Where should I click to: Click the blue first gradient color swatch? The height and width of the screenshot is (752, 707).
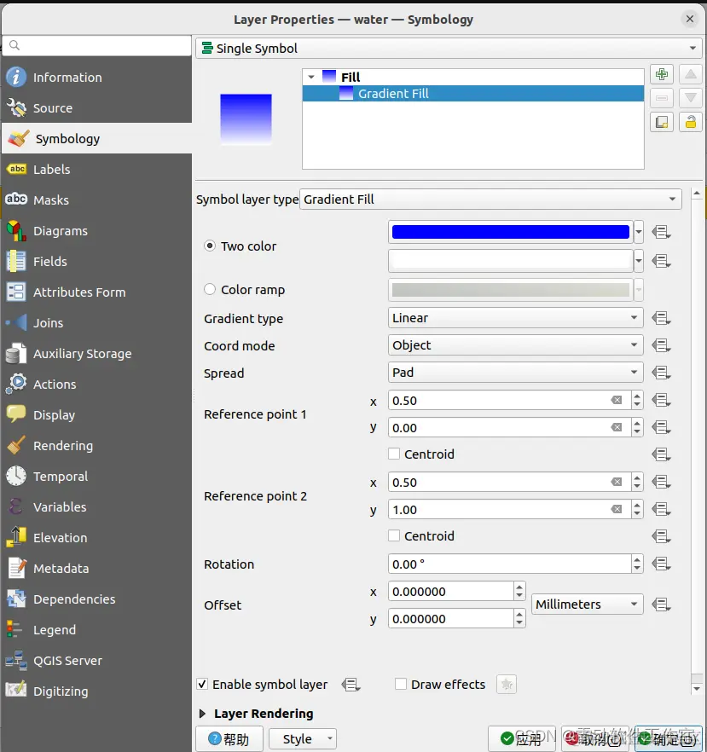click(x=510, y=232)
